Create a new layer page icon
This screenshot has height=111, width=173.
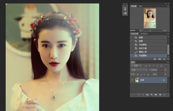[160, 95]
